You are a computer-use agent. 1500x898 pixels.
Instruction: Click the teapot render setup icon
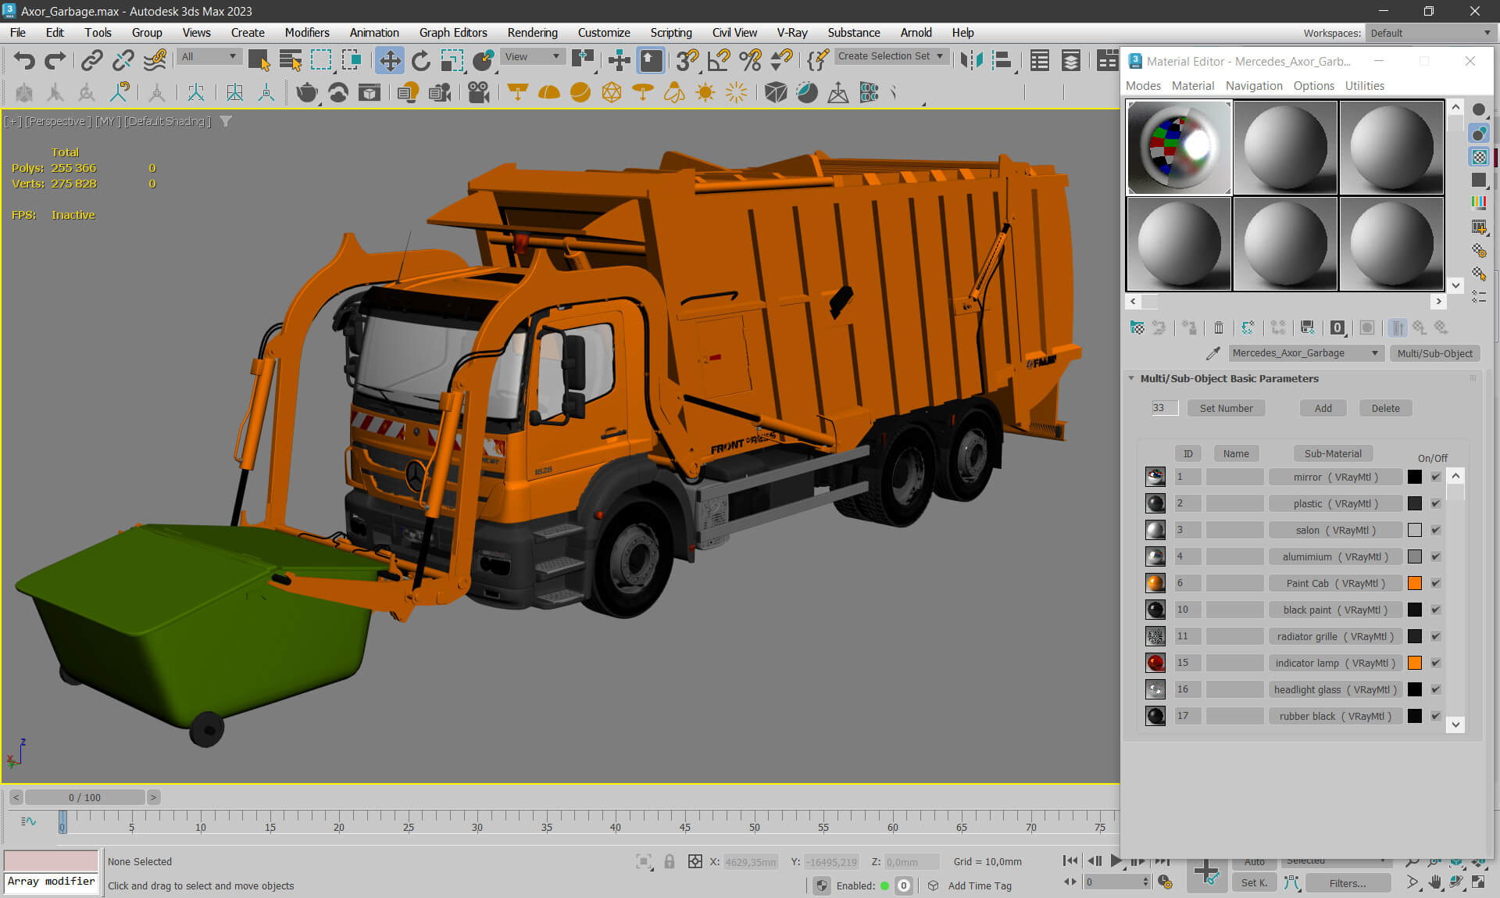pos(307,92)
